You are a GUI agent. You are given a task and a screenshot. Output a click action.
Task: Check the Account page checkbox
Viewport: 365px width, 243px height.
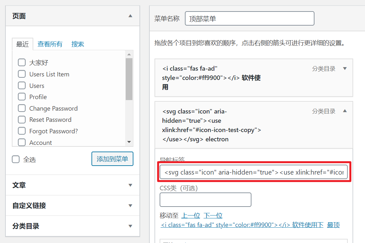(x=22, y=142)
